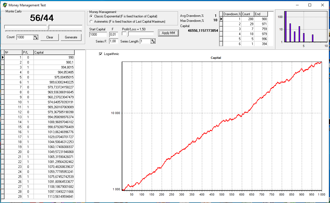The image size is (330, 203).
Task: Click the End column header
Action: (261, 14)
